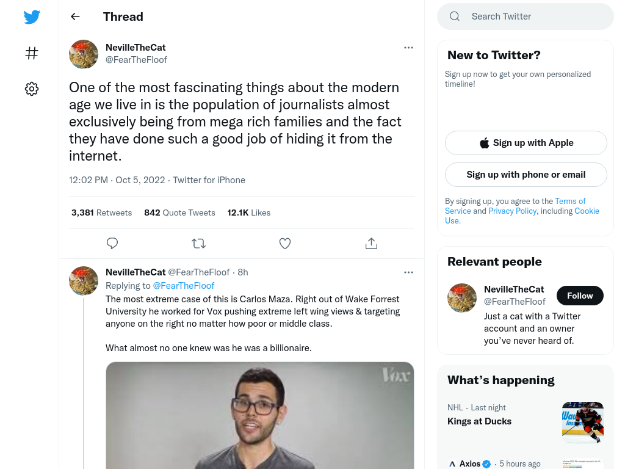Image resolution: width=625 pixels, height=469 pixels.
Task: Sign up with Apple
Action: (x=526, y=143)
